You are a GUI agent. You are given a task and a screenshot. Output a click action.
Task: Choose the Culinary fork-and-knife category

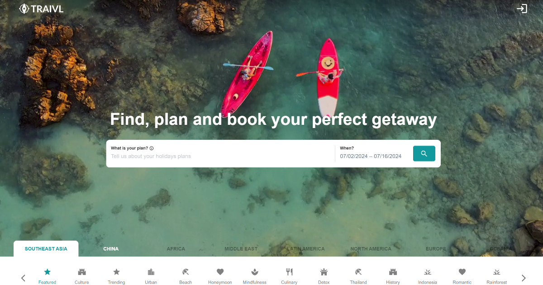click(x=289, y=276)
